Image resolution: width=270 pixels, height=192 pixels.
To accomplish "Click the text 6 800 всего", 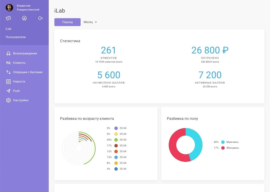I will [109, 86].
